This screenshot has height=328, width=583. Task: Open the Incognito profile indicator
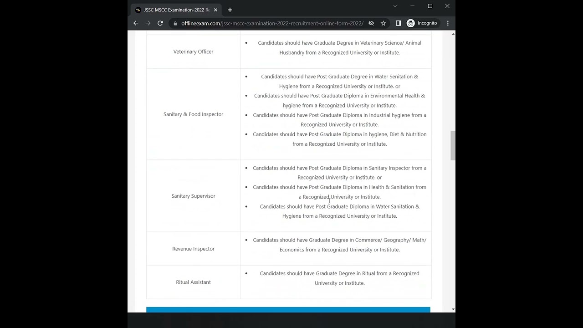[x=422, y=23]
